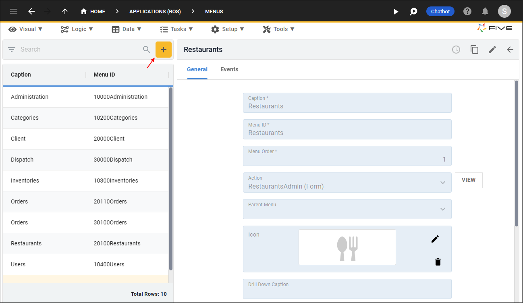Select the Client row
Image resolution: width=523 pixels, height=303 pixels.
pyautogui.click(x=85, y=139)
